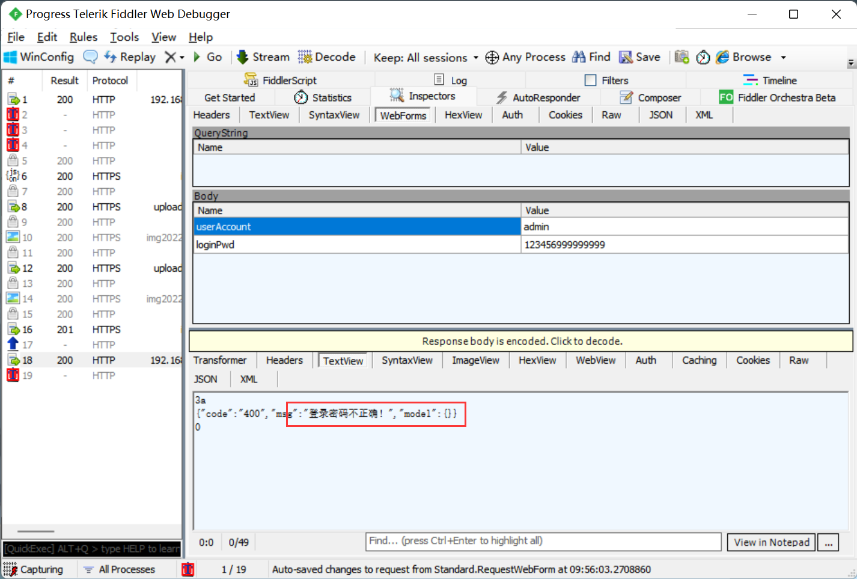Select session 8 HTTPS upload row
Screen dimensions: 857x579
coord(92,207)
